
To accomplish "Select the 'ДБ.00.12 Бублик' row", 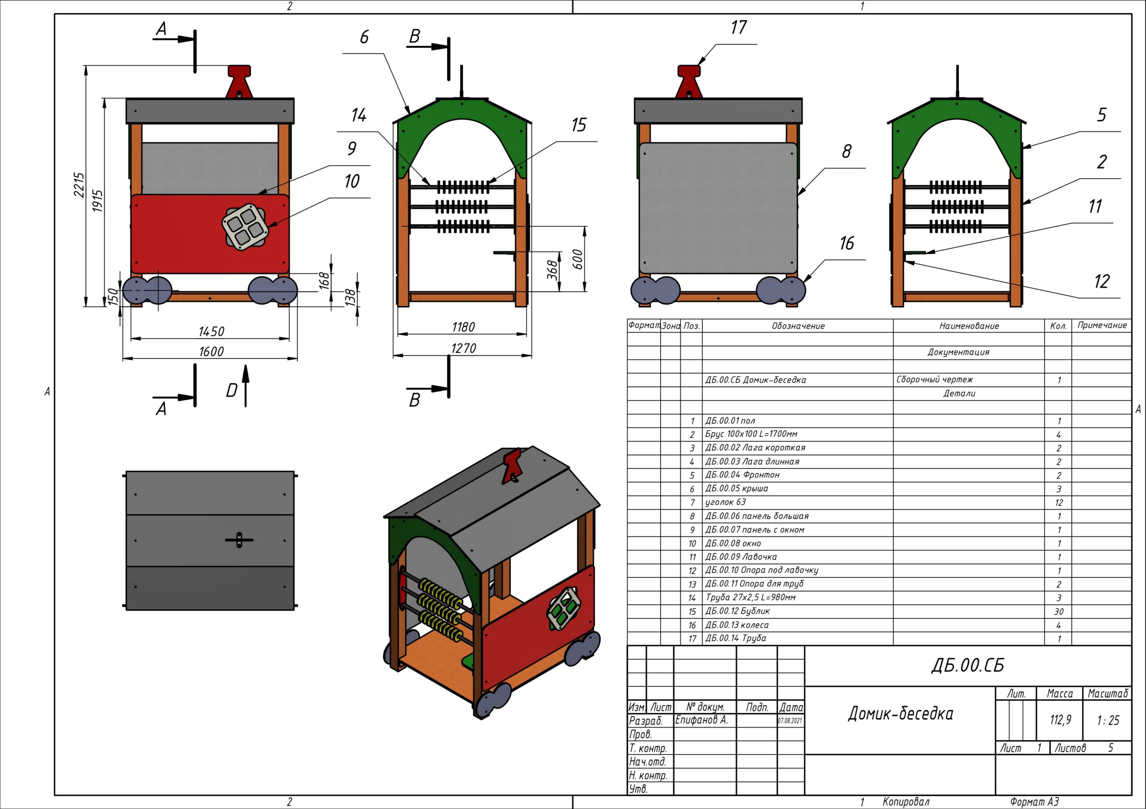I will [x=879, y=611].
